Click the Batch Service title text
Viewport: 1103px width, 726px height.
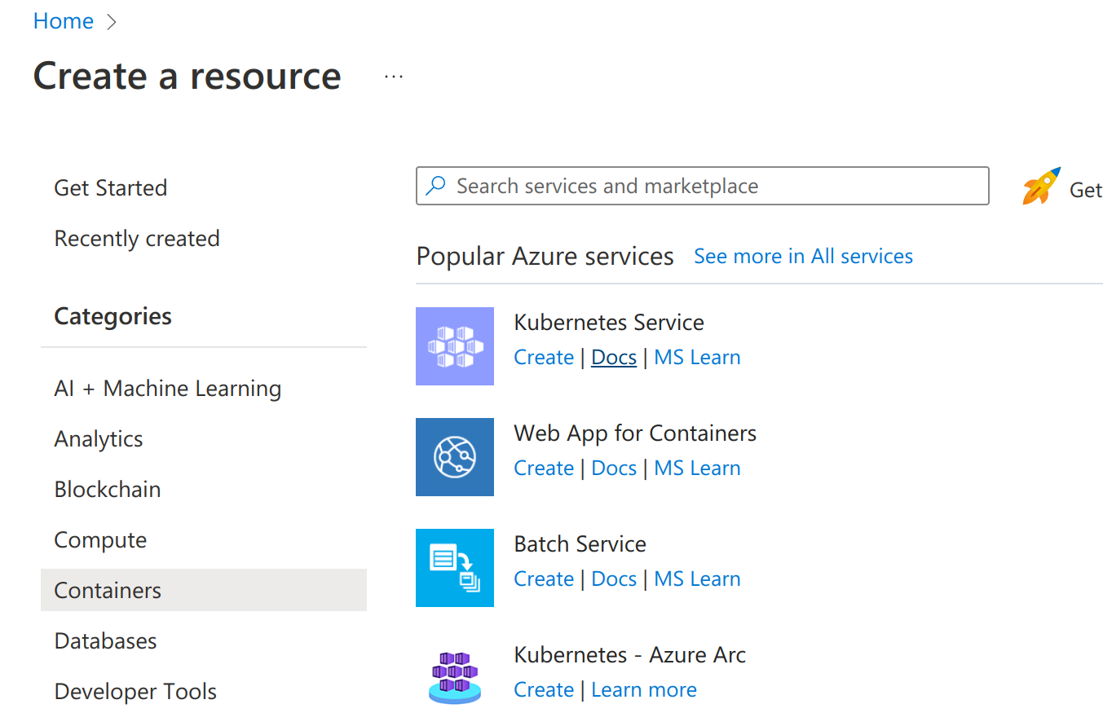coord(580,544)
